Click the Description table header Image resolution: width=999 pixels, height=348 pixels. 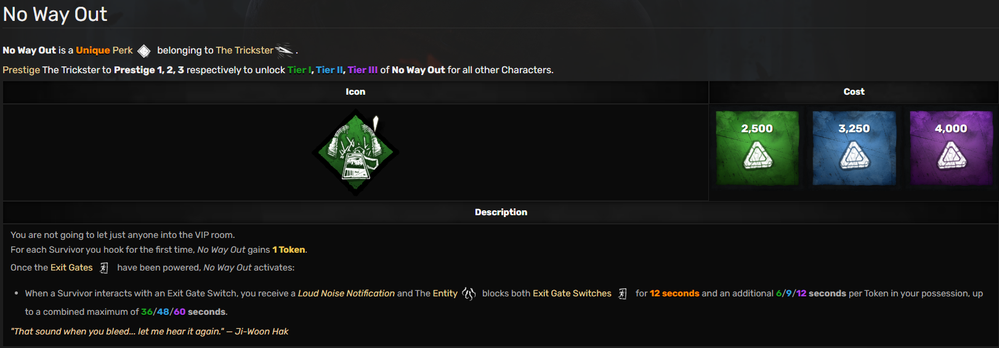501,212
